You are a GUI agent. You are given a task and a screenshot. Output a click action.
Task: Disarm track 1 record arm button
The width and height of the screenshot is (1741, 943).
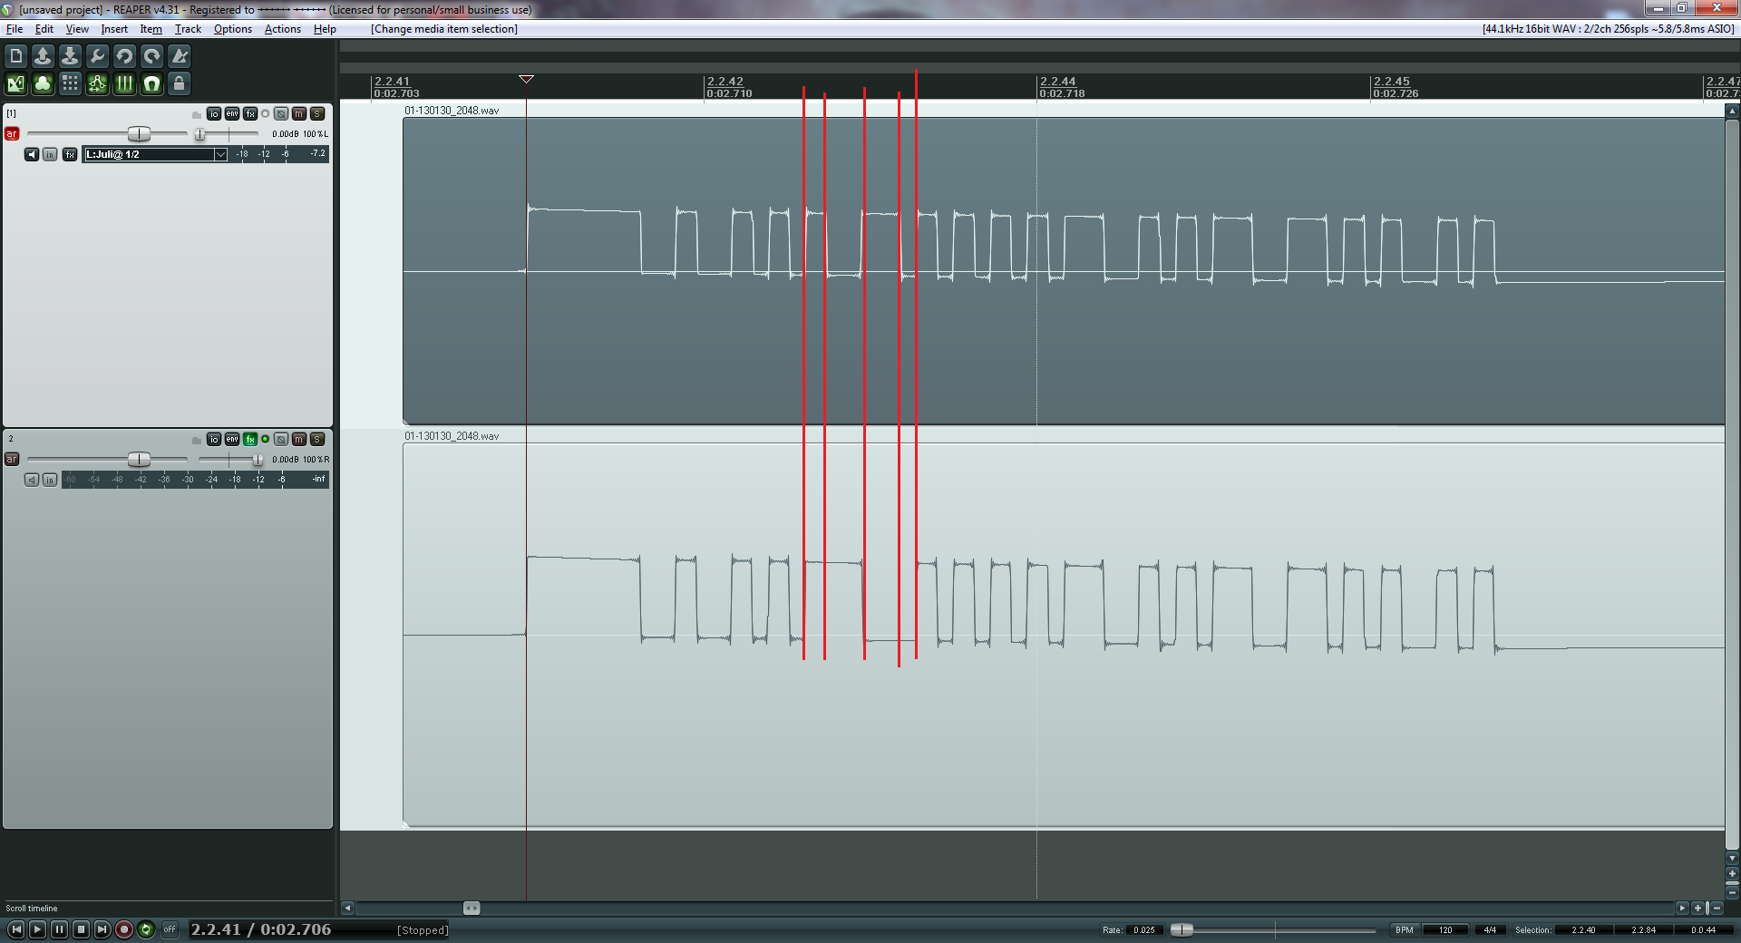pyautogui.click(x=12, y=134)
